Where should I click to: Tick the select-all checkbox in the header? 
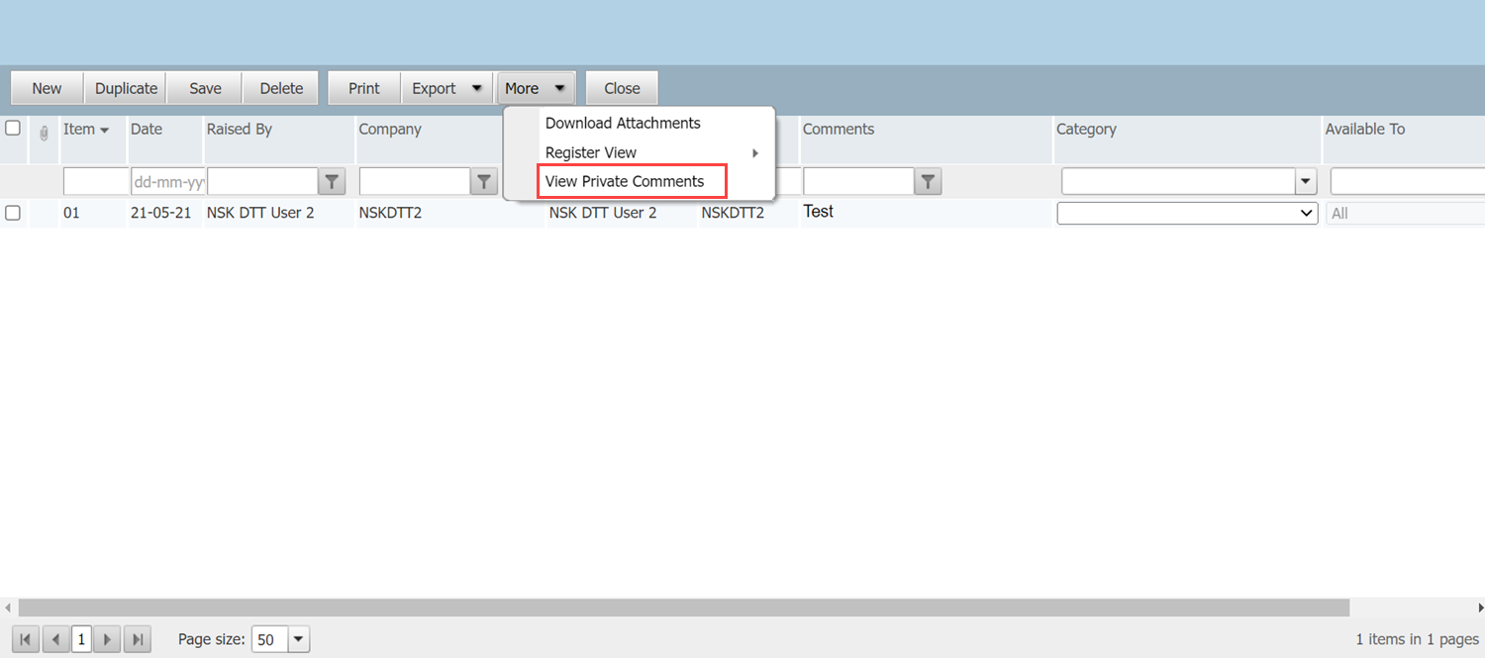point(13,128)
